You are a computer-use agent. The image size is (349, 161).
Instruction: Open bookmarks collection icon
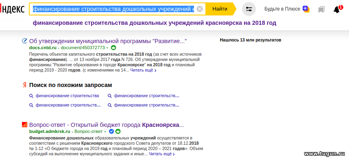click(321, 9)
